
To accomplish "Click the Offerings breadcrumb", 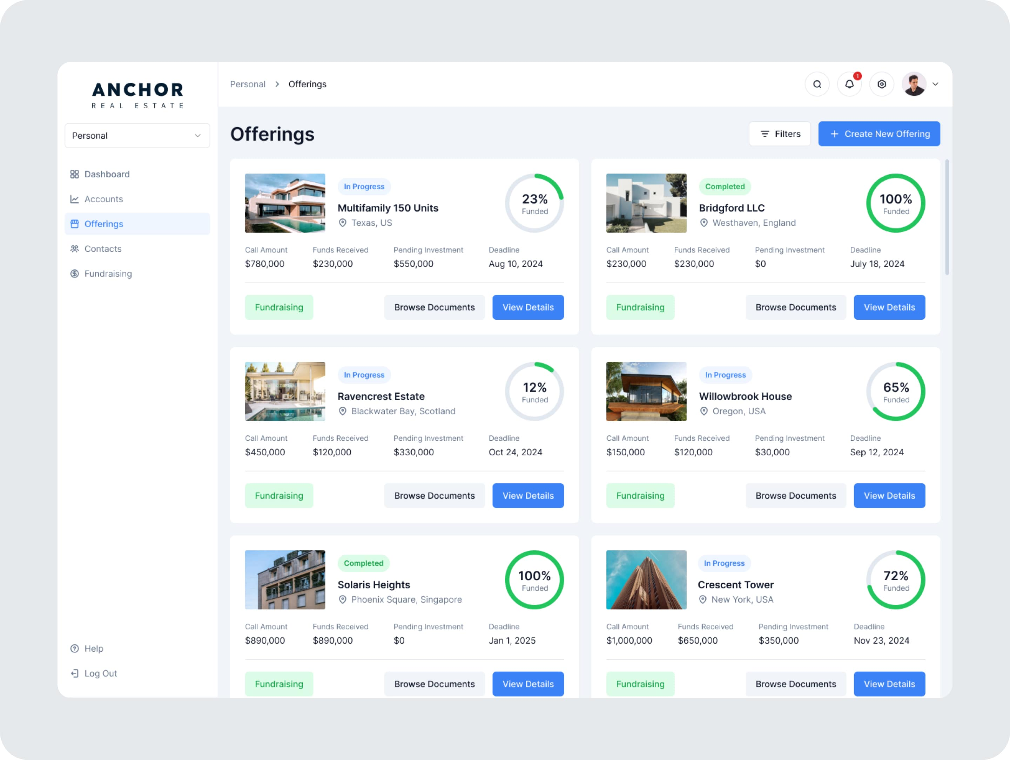I will pos(307,84).
